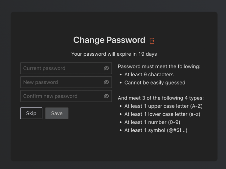The width and height of the screenshot is (226, 169).
Task: Click the logout icon beside Change Password
Action: [152, 41]
